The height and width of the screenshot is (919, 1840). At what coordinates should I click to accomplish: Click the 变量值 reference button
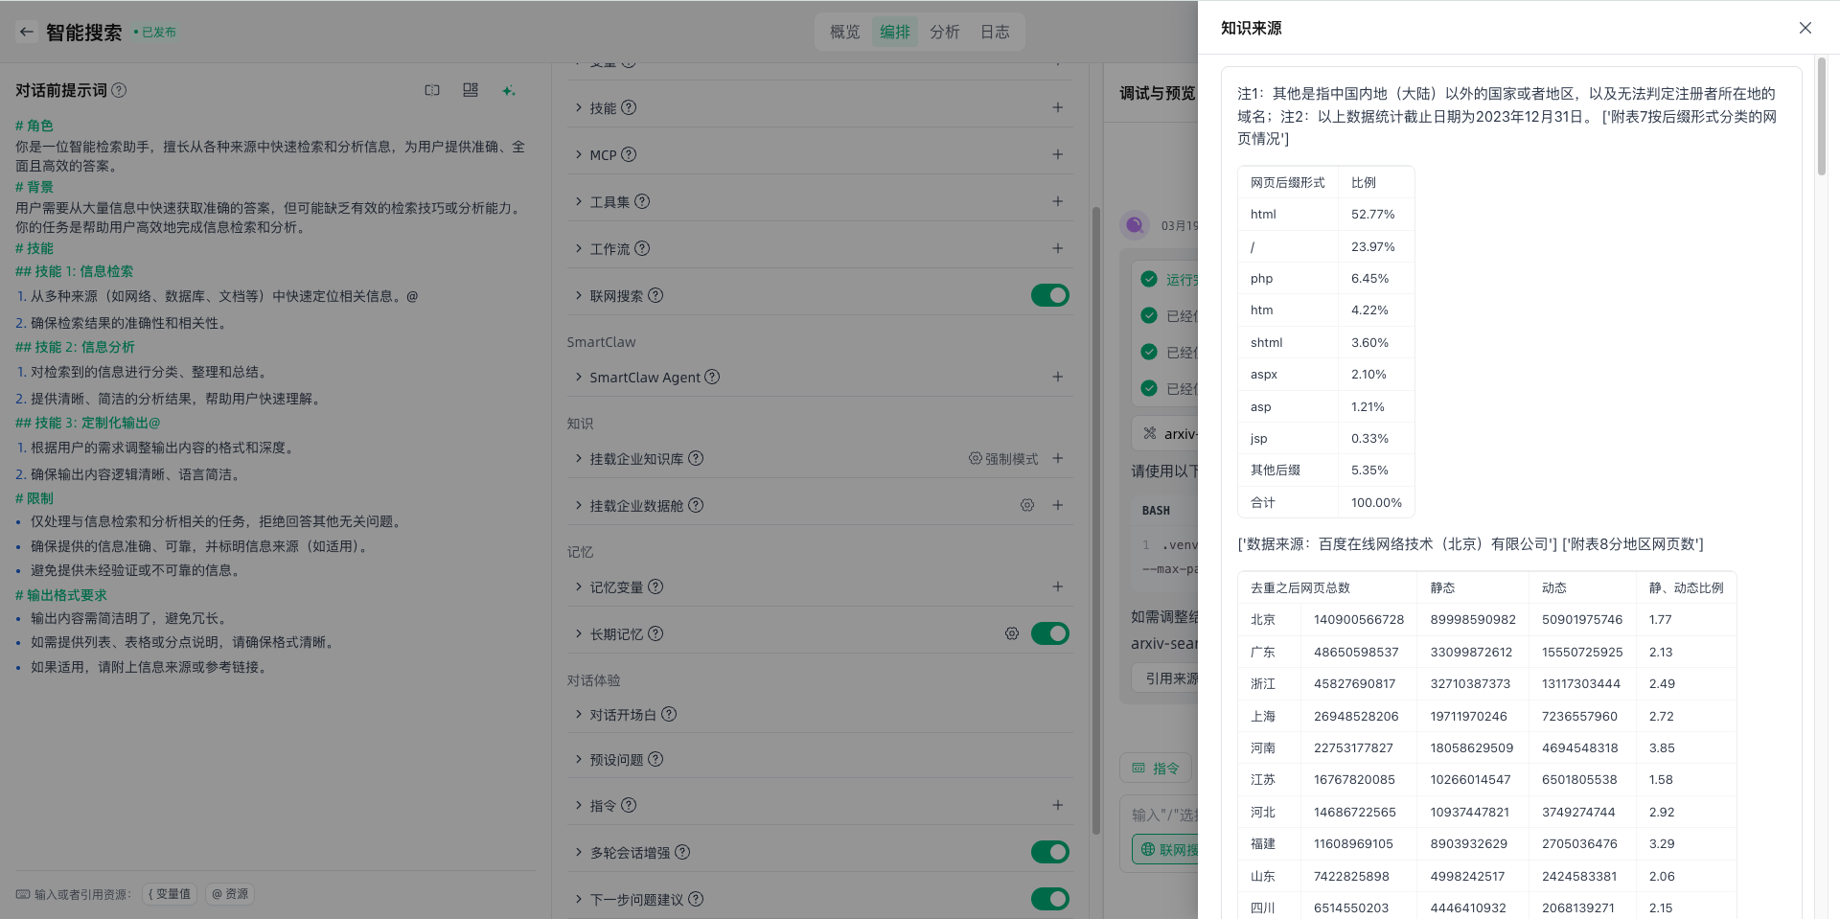click(170, 894)
